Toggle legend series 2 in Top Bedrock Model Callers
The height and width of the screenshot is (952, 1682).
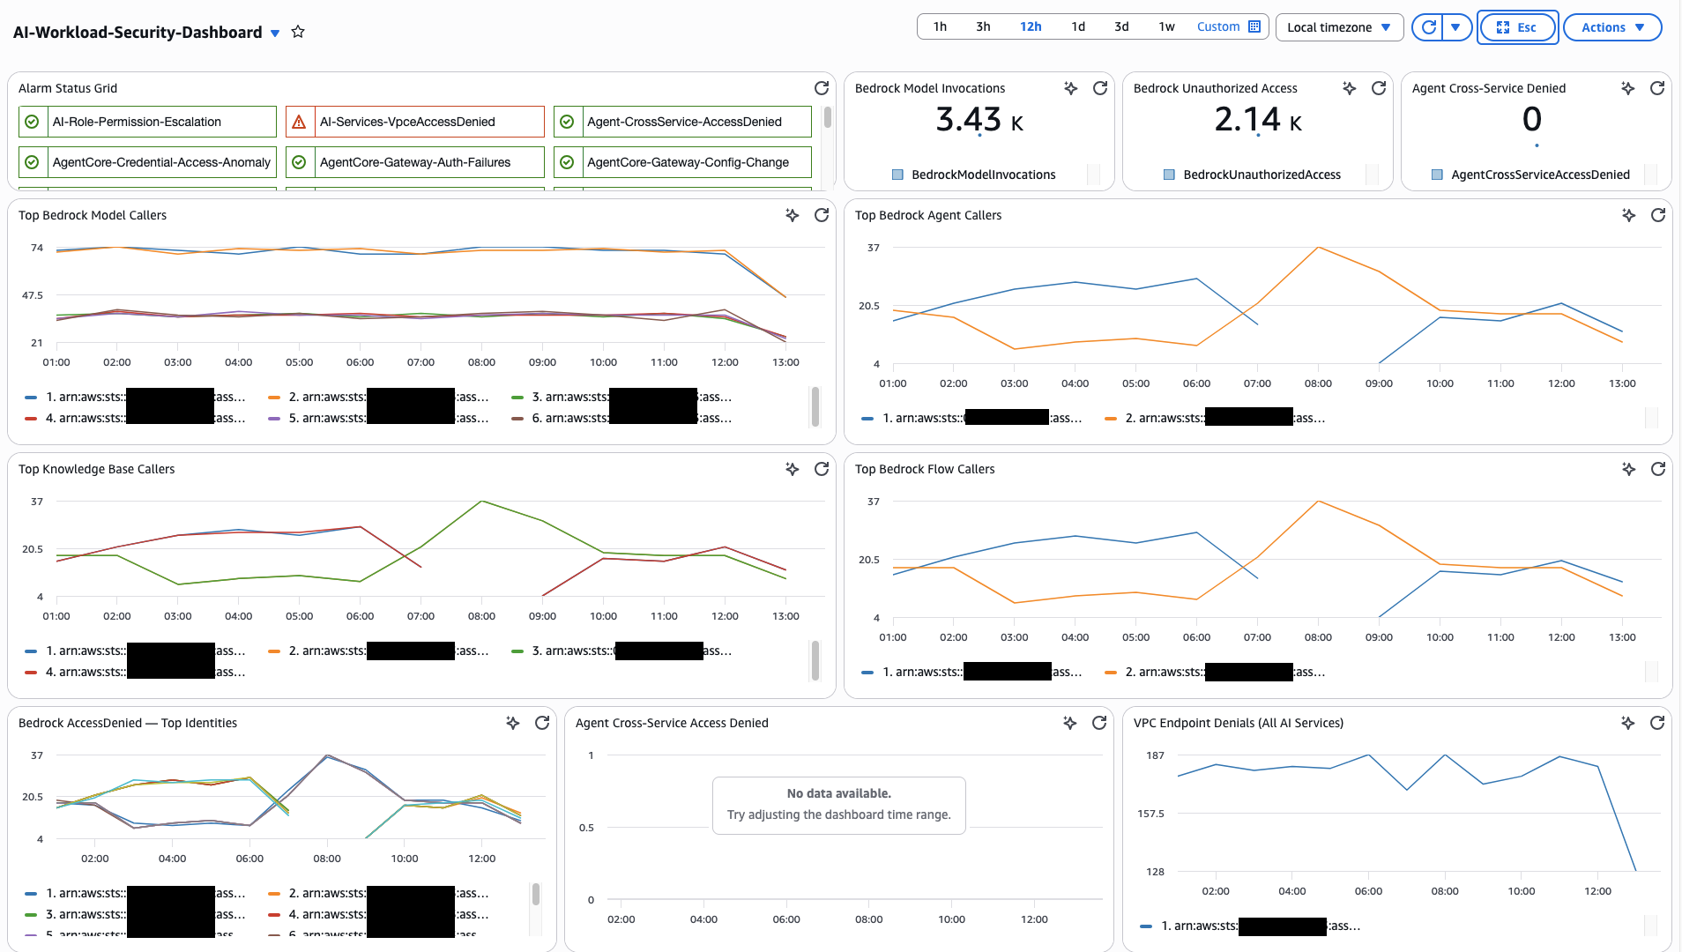click(378, 397)
